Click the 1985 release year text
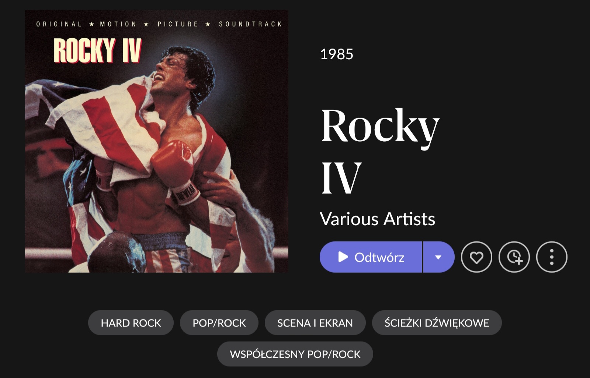The width and height of the screenshot is (590, 378). tap(336, 54)
